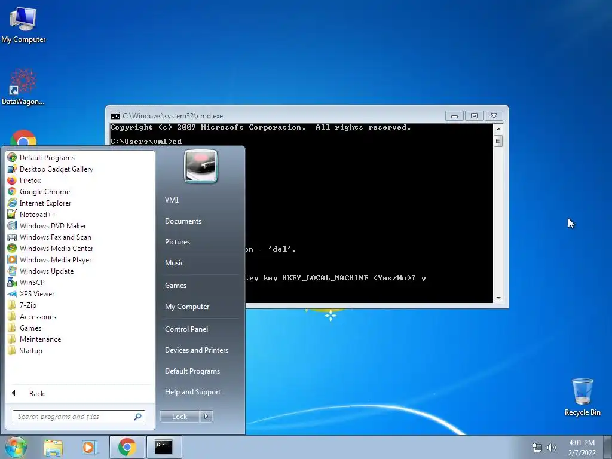Switch to Chrome on the taskbar
The width and height of the screenshot is (612, 459).
click(127, 447)
